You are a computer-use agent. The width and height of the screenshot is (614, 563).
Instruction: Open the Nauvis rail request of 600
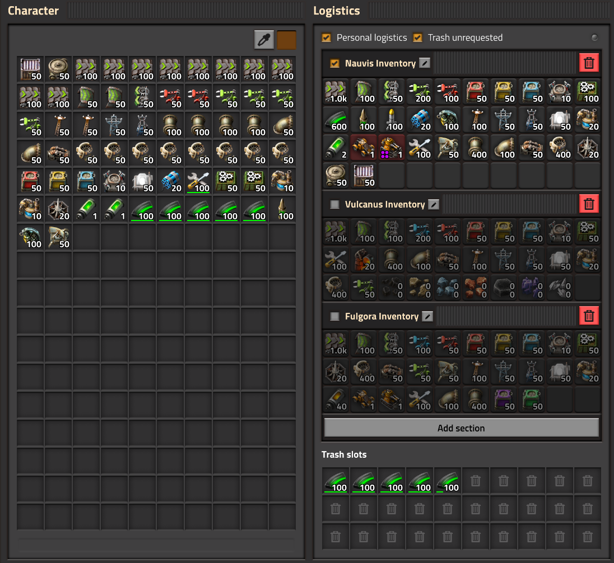pyautogui.click(x=336, y=120)
